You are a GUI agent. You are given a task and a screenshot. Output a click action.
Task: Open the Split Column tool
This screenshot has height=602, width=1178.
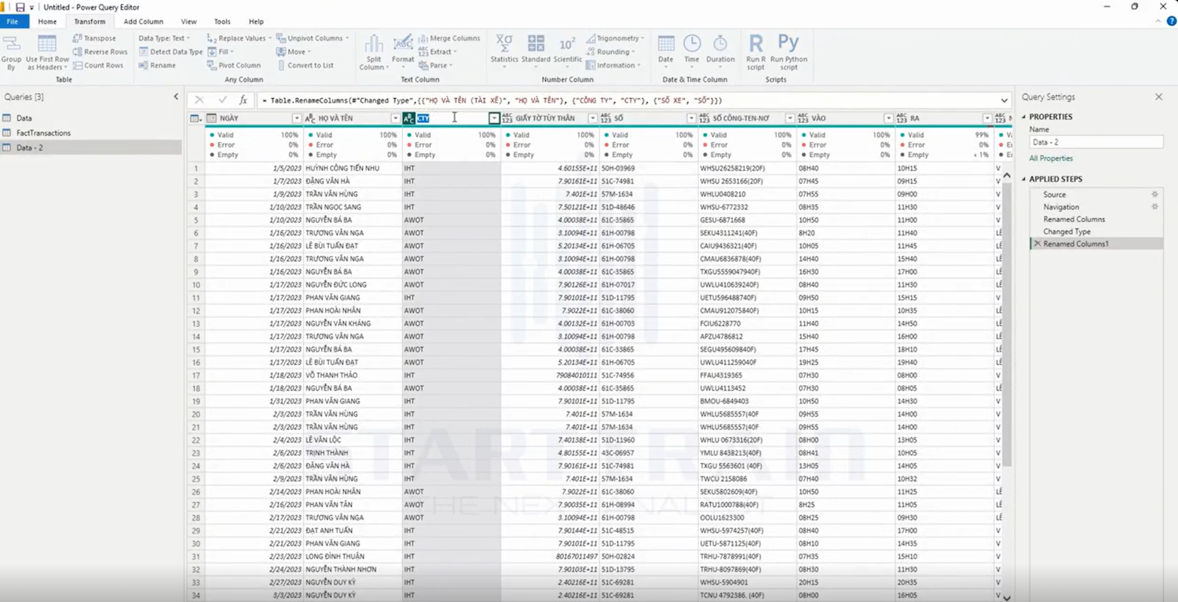point(374,53)
